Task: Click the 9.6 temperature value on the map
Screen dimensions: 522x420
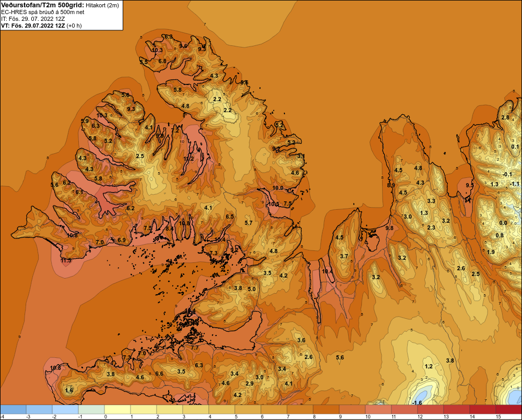Action: pos(183,45)
